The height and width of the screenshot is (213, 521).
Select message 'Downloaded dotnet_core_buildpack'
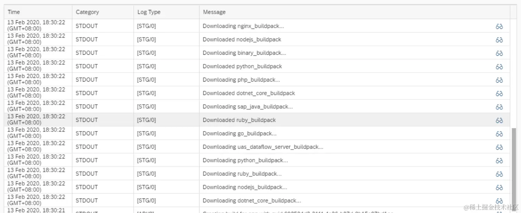coord(249,93)
